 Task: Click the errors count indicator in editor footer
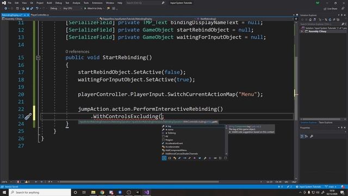click(20, 182)
